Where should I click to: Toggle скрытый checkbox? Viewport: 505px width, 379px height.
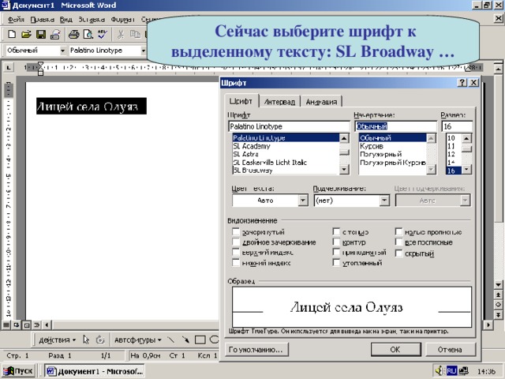398,253
